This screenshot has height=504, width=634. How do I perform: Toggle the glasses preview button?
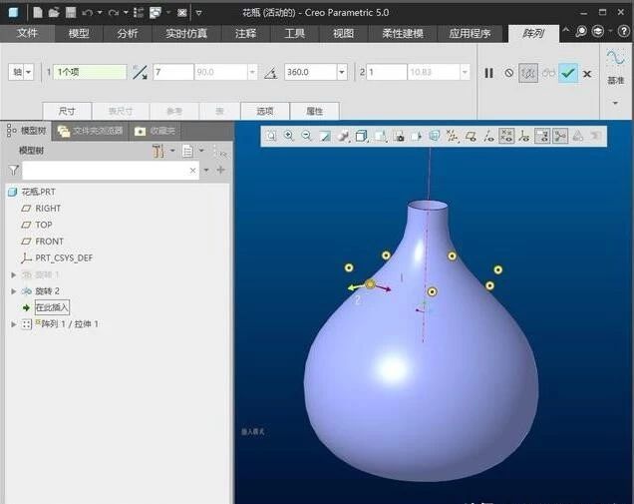[x=548, y=73]
